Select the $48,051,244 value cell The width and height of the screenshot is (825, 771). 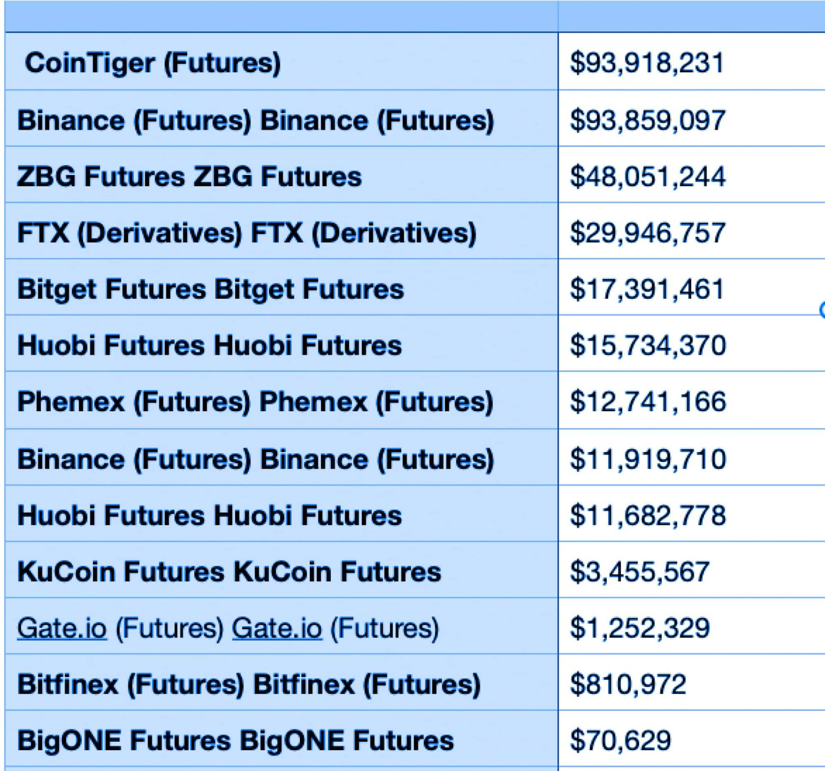(x=648, y=176)
